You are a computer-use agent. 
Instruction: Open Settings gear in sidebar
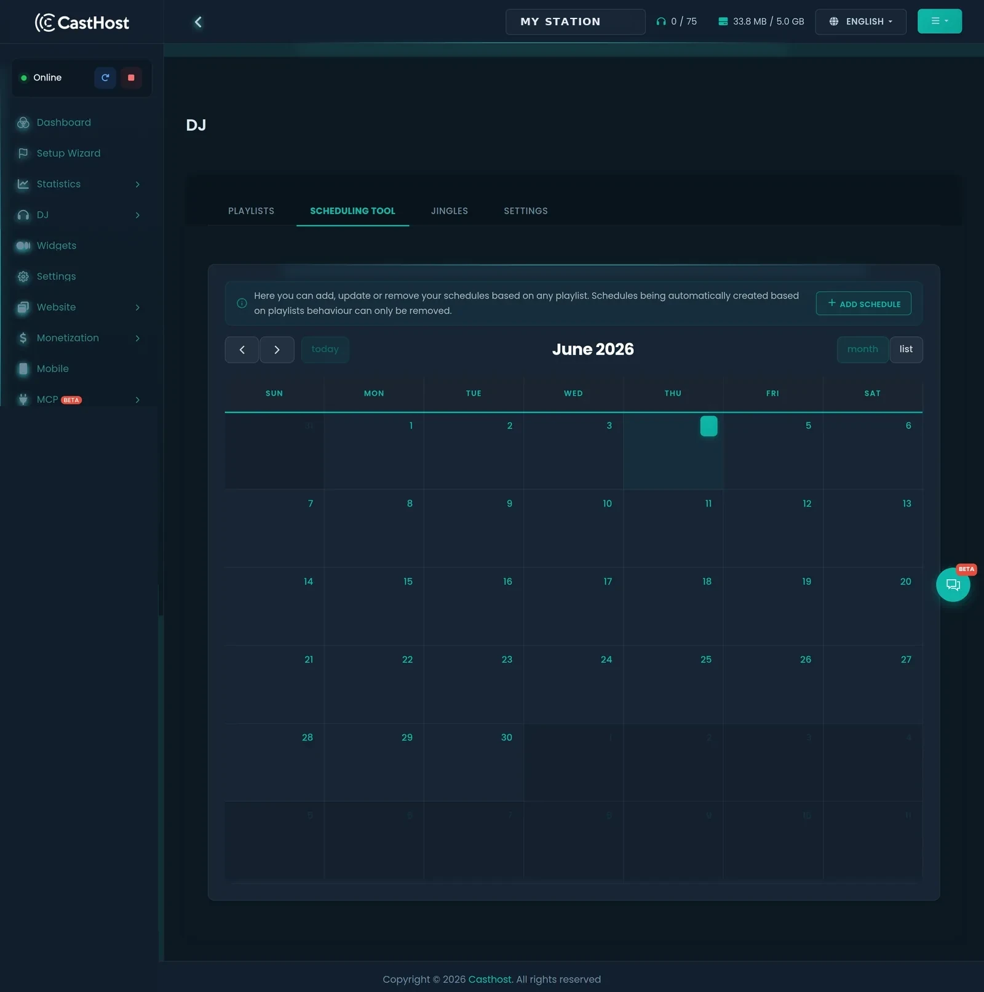click(23, 276)
